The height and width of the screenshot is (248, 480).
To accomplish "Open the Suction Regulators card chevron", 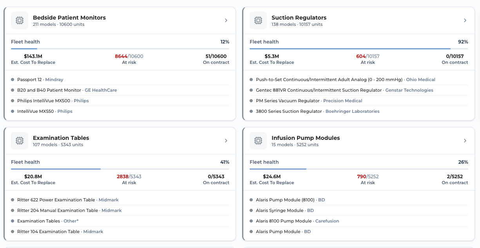I will (x=465, y=20).
